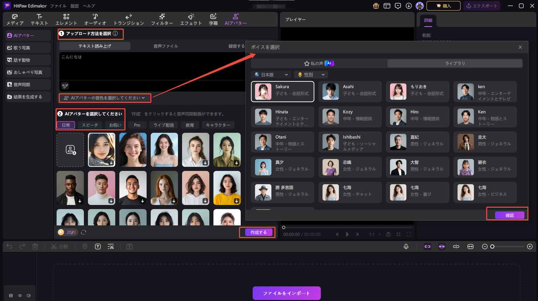Open the メディア media tool

[15, 19]
